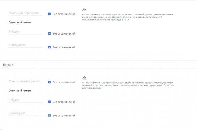Uncheck the Максимальный расход unlimited checkbox
197x130 pixels.
[49, 82]
